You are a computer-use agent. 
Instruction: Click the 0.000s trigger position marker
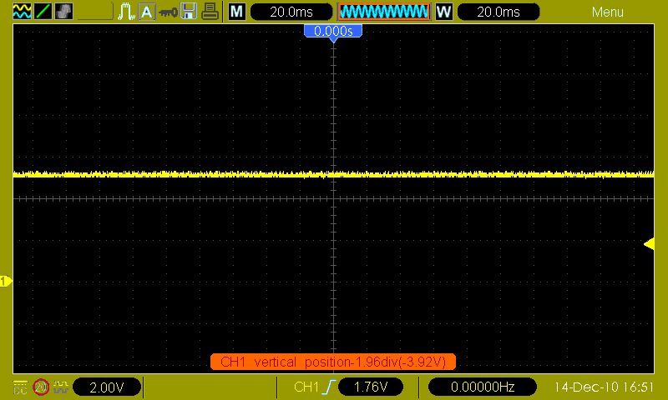tap(333, 31)
